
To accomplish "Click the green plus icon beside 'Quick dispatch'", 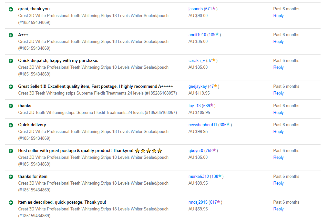I will pos(11,61).
